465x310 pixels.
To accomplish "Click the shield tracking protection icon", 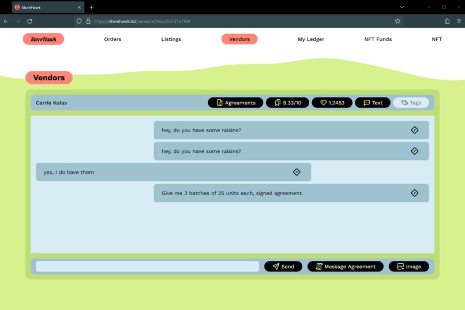I will pyautogui.click(x=79, y=21).
